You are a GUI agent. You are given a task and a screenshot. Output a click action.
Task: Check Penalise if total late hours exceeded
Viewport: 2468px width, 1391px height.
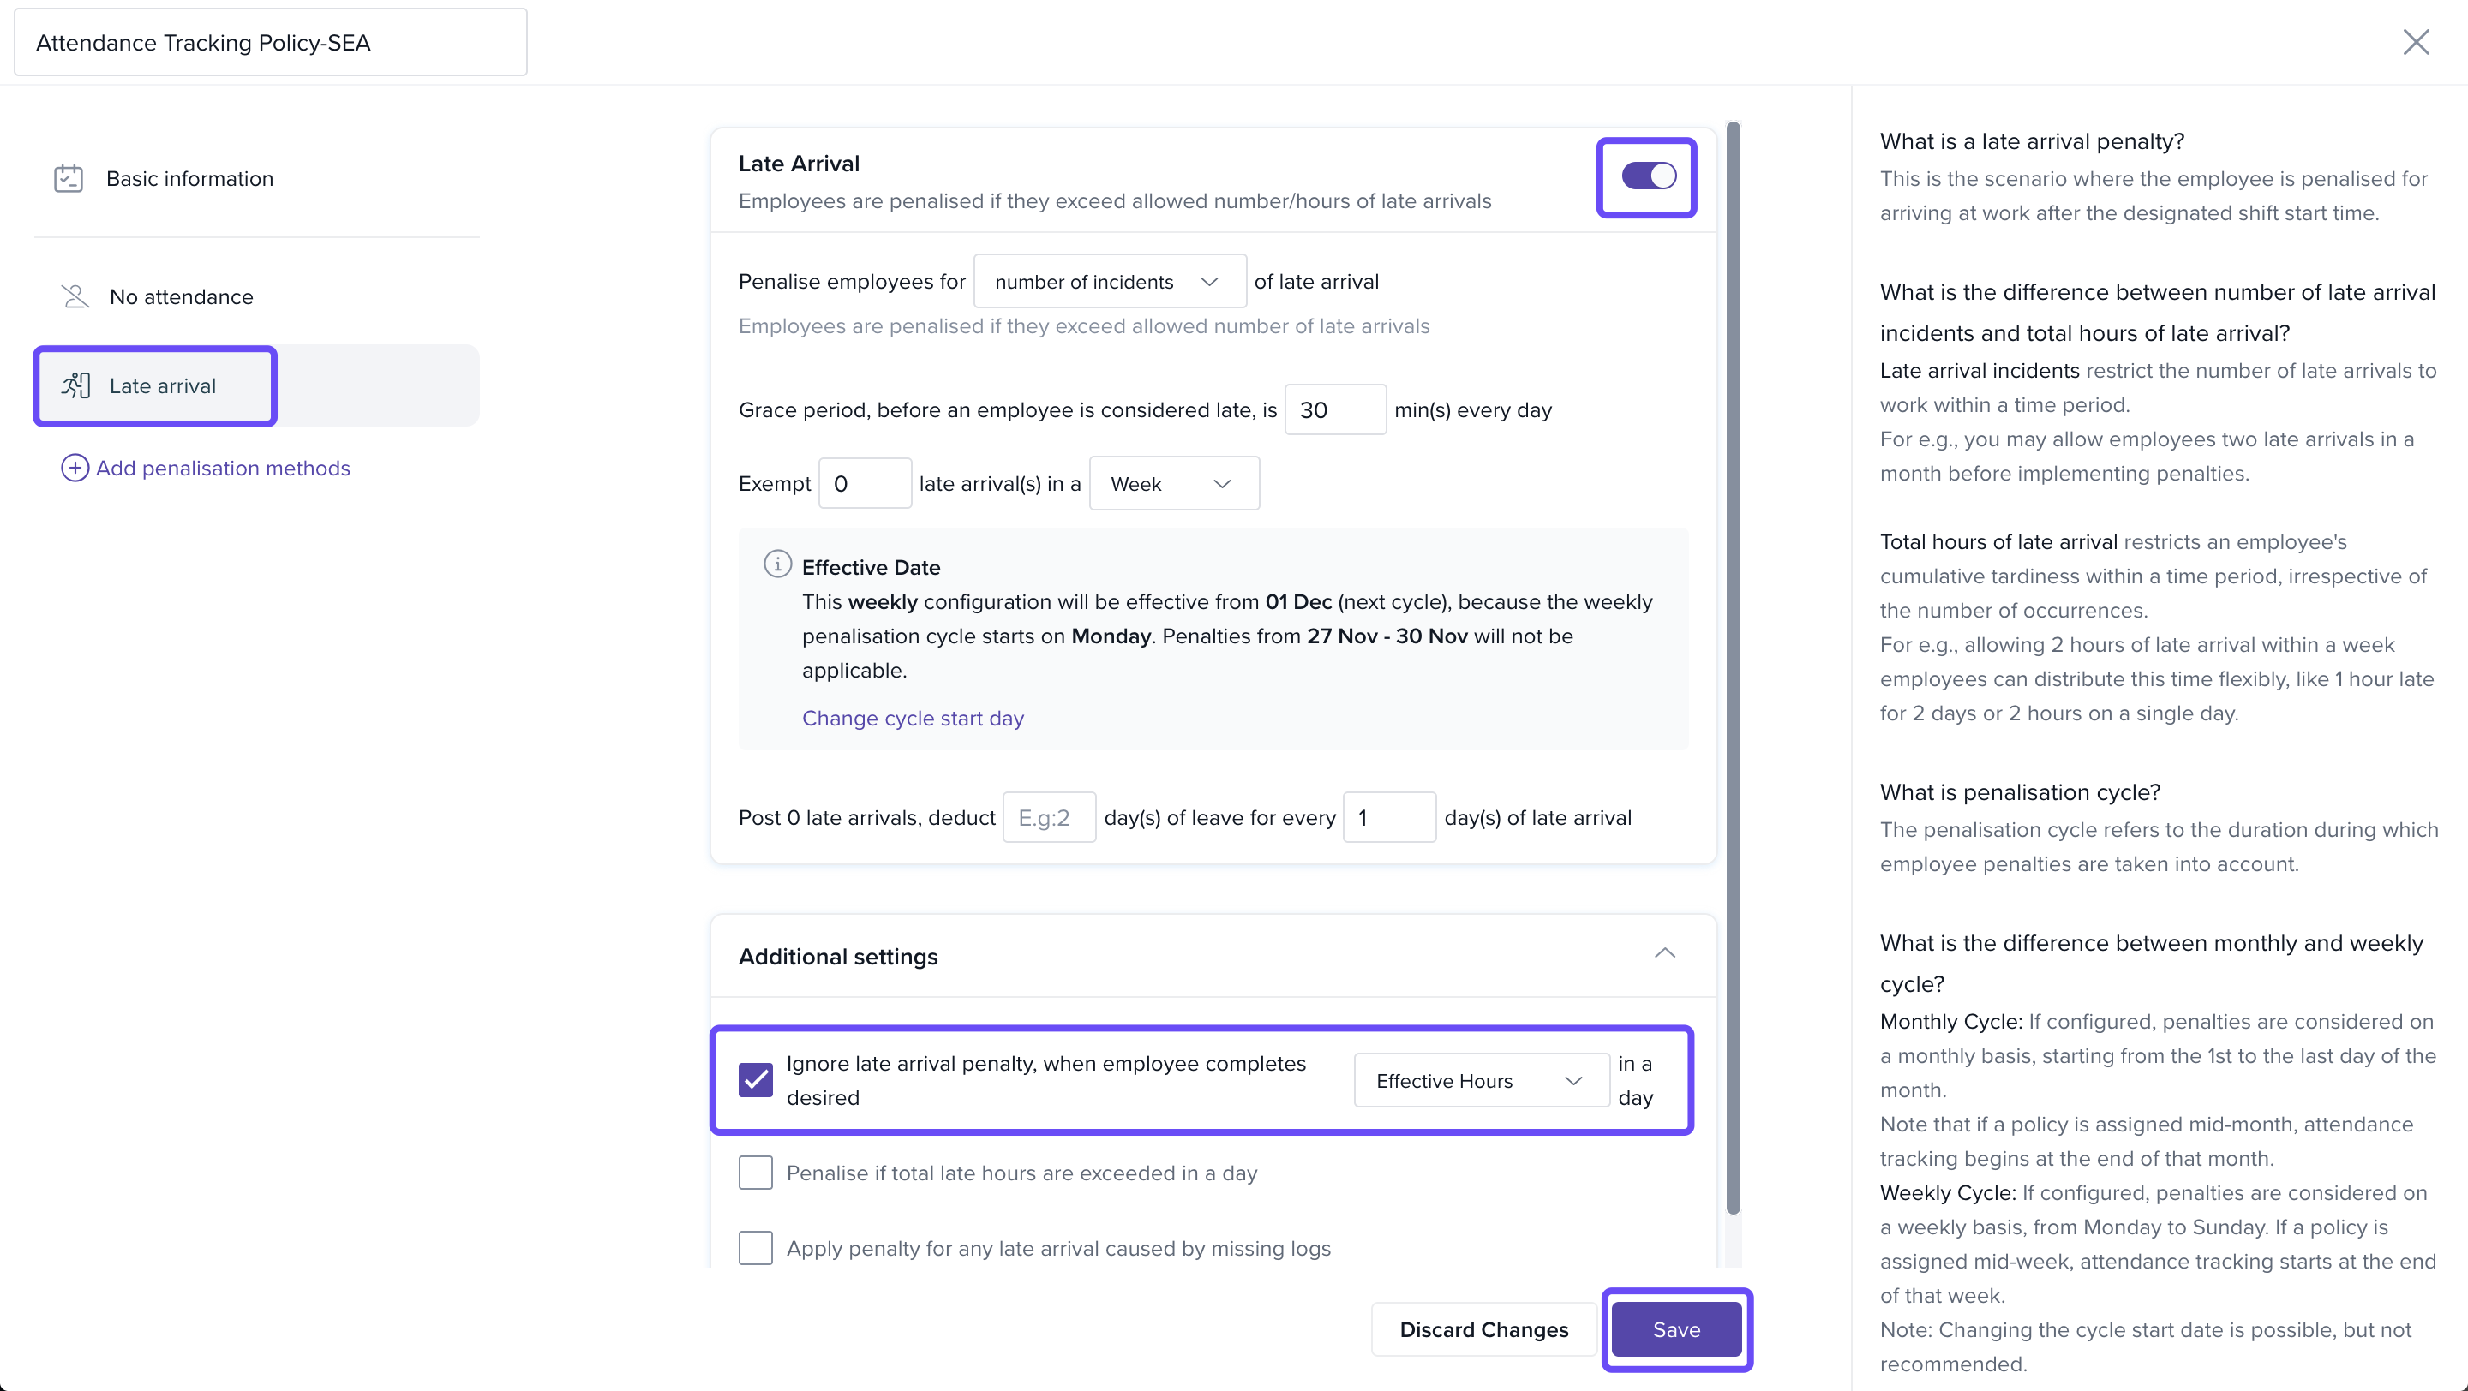pyautogui.click(x=755, y=1173)
